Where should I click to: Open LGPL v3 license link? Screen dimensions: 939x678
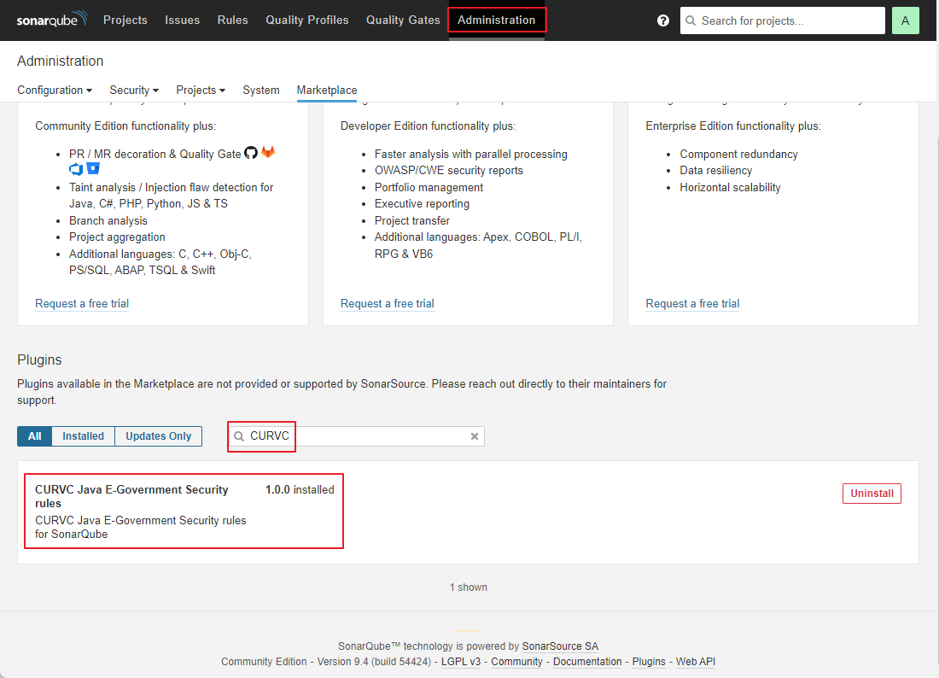point(461,662)
